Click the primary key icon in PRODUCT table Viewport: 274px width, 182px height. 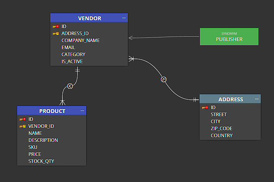click(23, 119)
